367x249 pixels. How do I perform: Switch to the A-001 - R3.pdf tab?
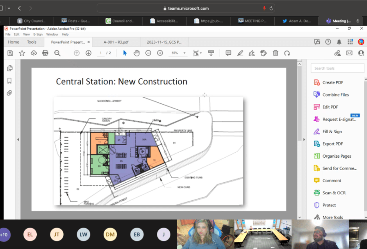pos(115,42)
